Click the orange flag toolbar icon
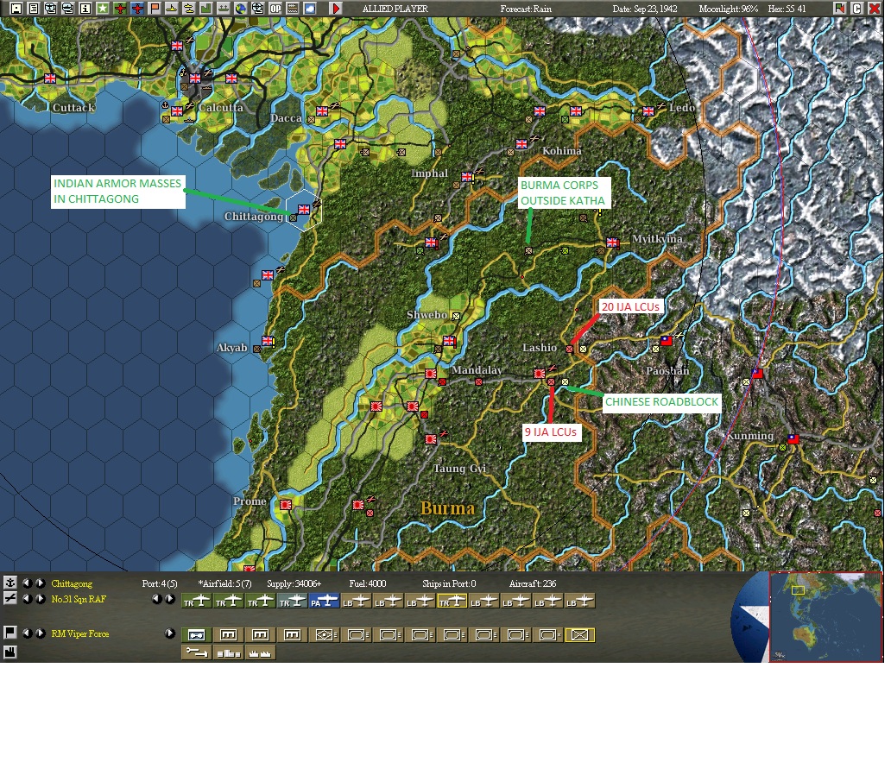This screenshot has height=775, width=891. click(154, 9)
